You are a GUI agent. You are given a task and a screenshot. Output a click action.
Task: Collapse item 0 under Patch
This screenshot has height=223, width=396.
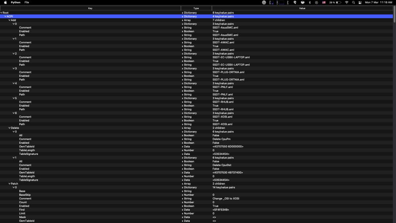pos(13,187)
